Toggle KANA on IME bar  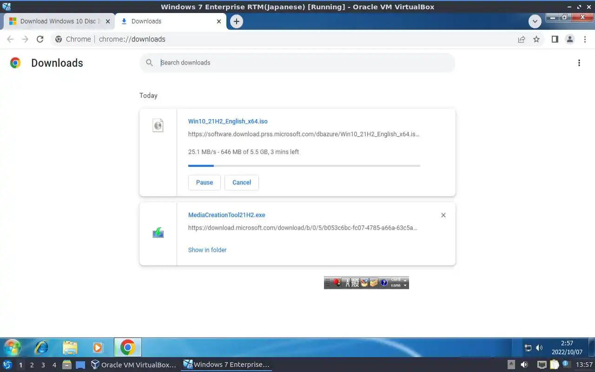click(x=396, y=286)
